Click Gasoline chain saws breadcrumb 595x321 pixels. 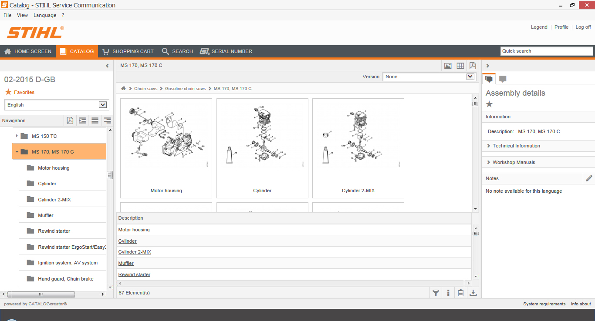click(x=186, y=89)
